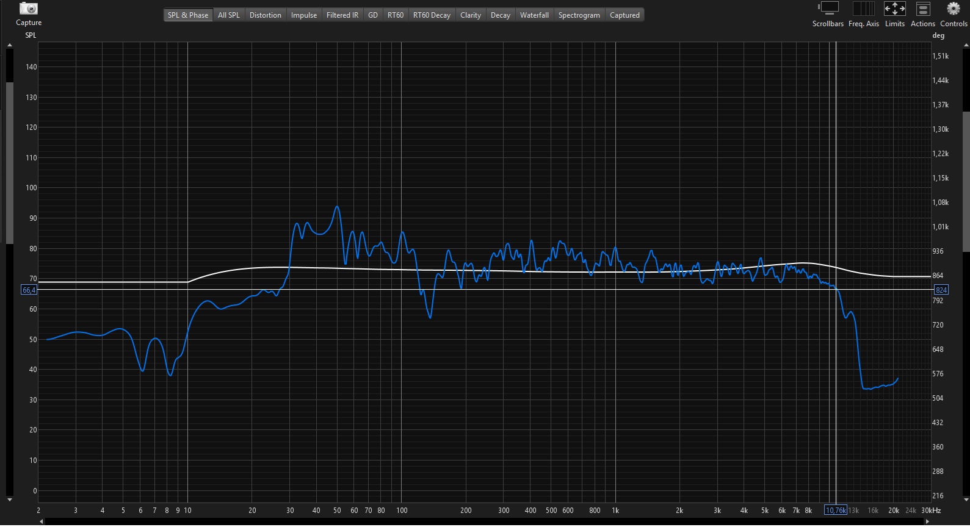Click the 66,4 SPL cursor readout
Viewport: 970px width, 527px height.
[29, 290]
